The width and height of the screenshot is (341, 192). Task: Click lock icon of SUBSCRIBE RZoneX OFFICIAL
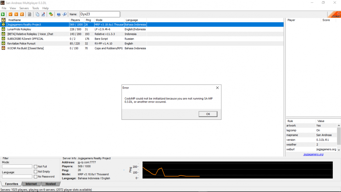click(x=3, y=39)
